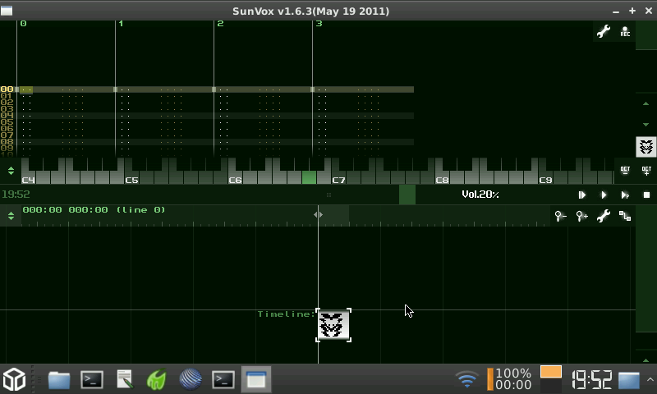Screen dimensions: 657x394
Task: Click the 19:52 timer in SunVox
Action: pyautogui.click(x=16, y=195)
